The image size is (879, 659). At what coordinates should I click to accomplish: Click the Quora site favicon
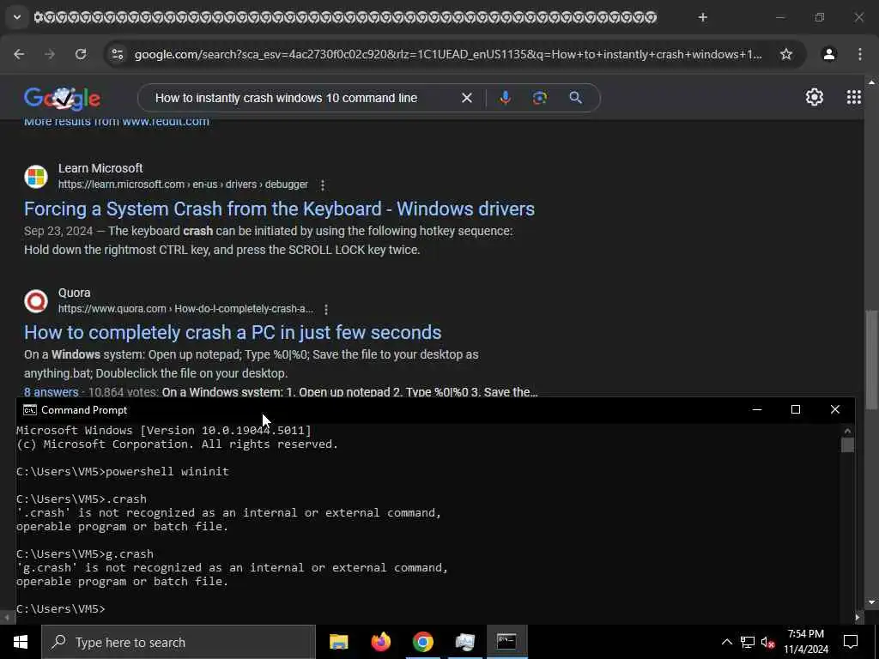click(x=36, y=301)
